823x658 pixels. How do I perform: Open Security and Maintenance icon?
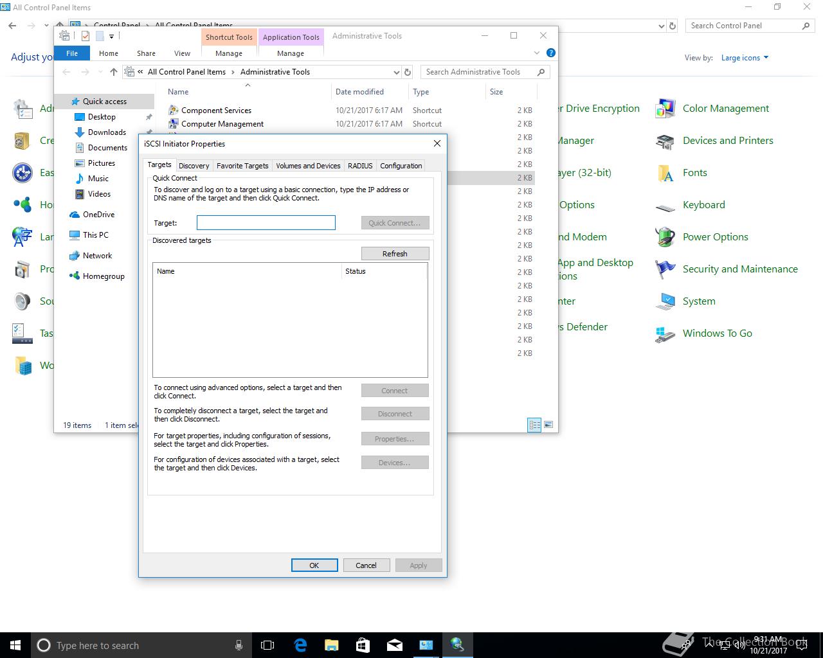click(665, 269)
